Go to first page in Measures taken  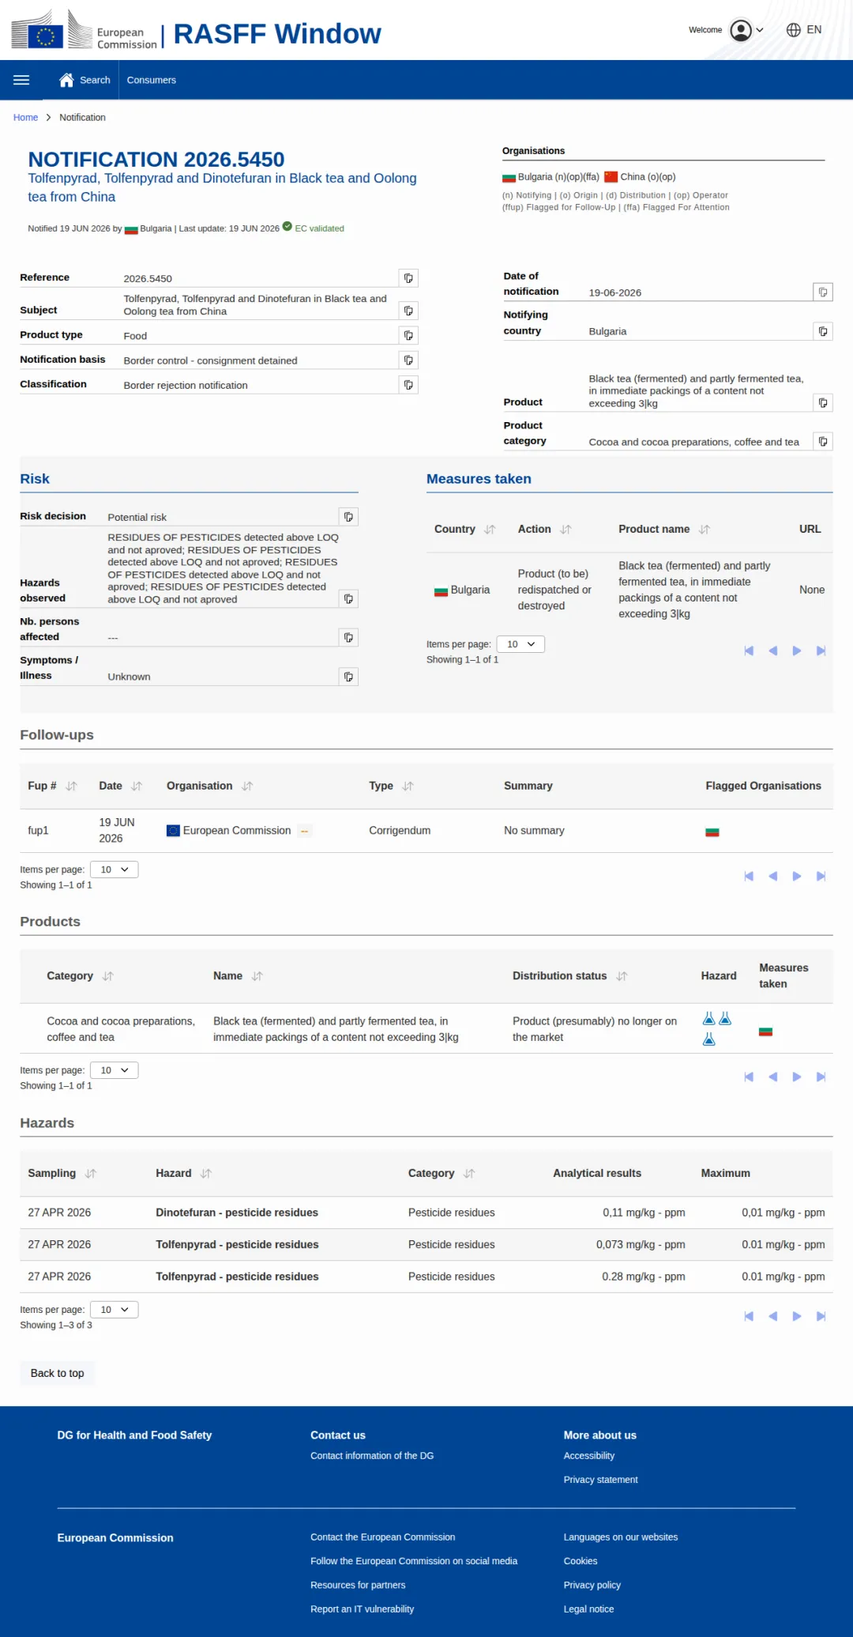click(x=749, y=651)
